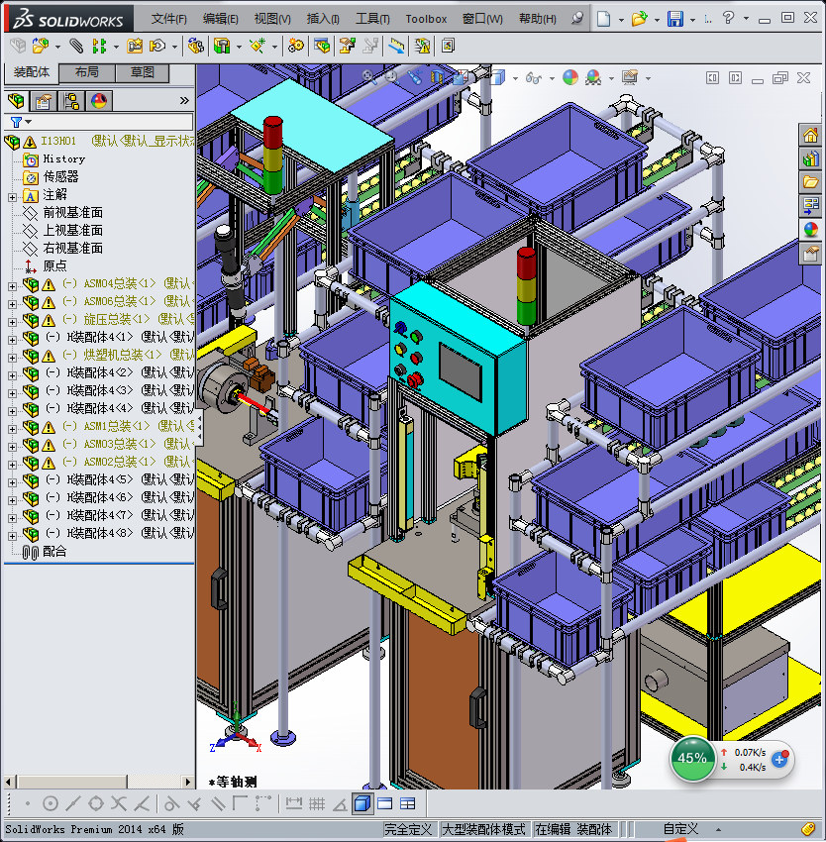
Task: Open the DisplayManager color wheel tab
Action: tap(99, 101)
